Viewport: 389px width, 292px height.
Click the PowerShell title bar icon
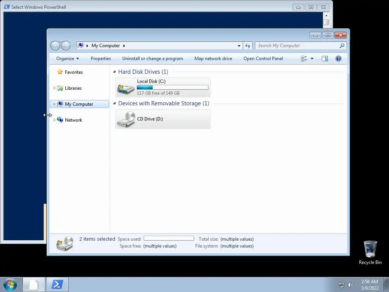point(7,7)
